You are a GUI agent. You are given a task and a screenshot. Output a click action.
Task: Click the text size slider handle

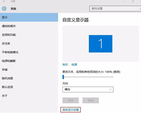tap(63, 77)
